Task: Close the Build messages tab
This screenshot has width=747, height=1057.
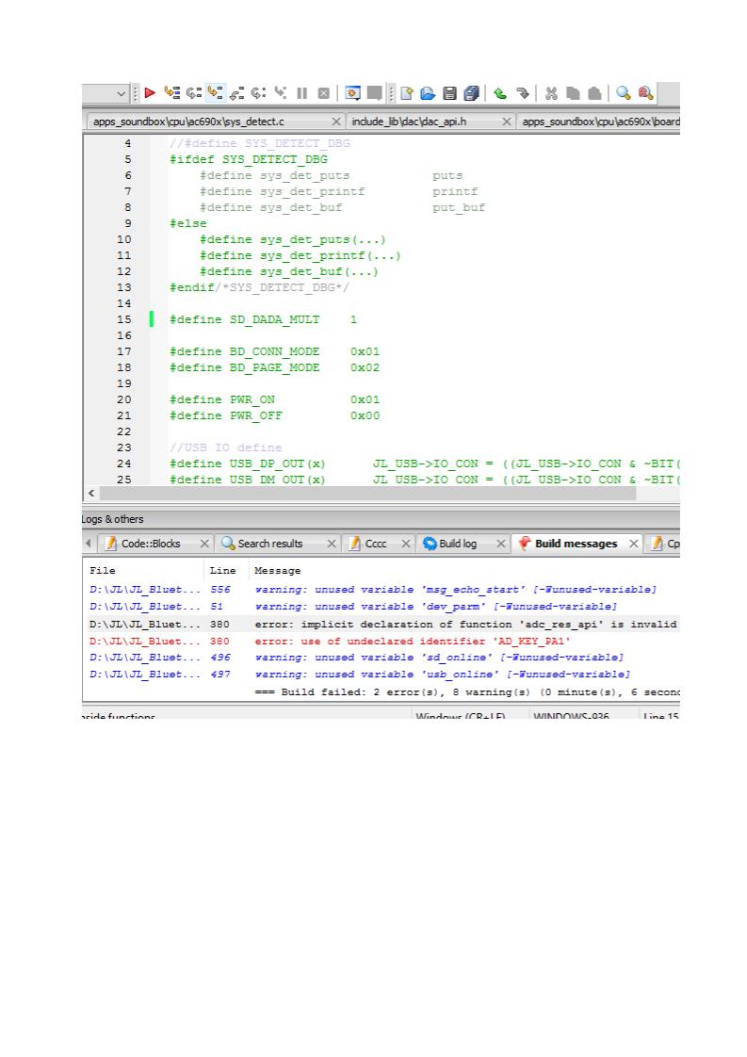Action: pyautogui.click(x=634, y=544)
